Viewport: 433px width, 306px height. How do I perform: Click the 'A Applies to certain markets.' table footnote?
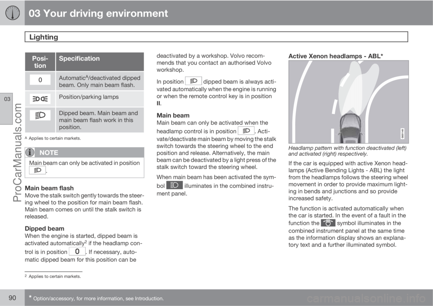(x=53, y=138)
